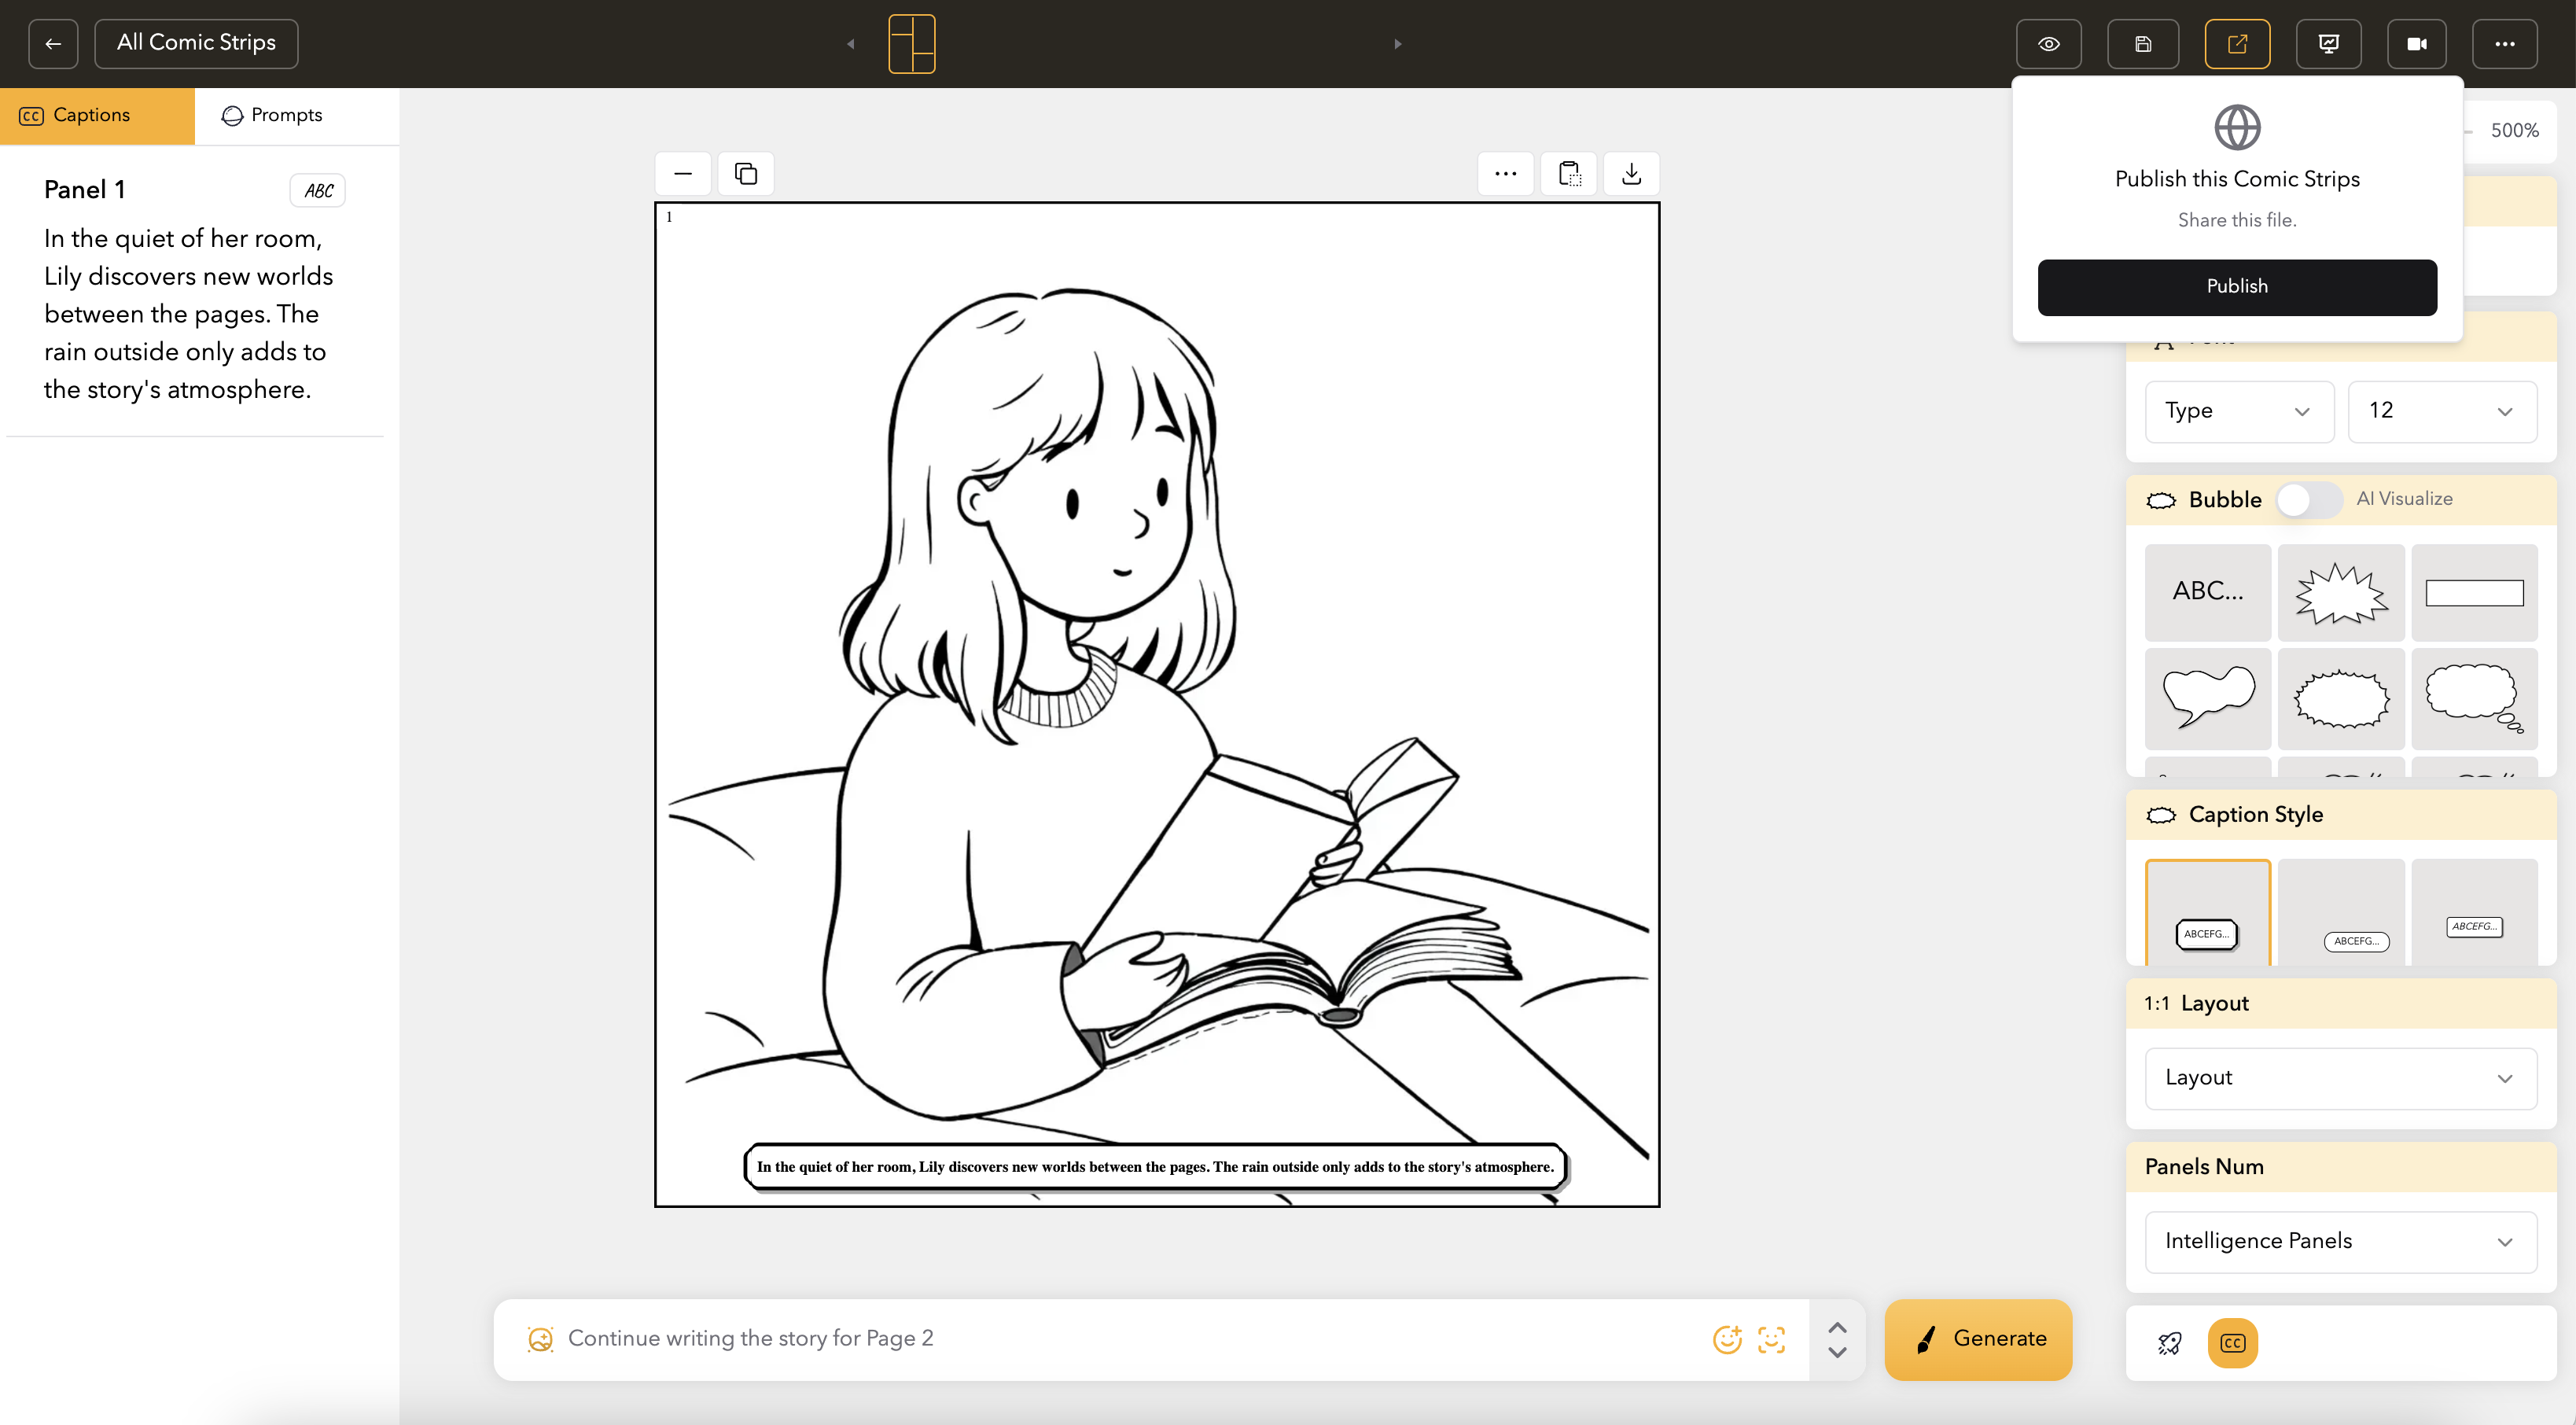The width and height of the screenshot is (2576, 1425).
Task: Click the 1:1 Layout section header
Action: click(x=2340, y=1003)
